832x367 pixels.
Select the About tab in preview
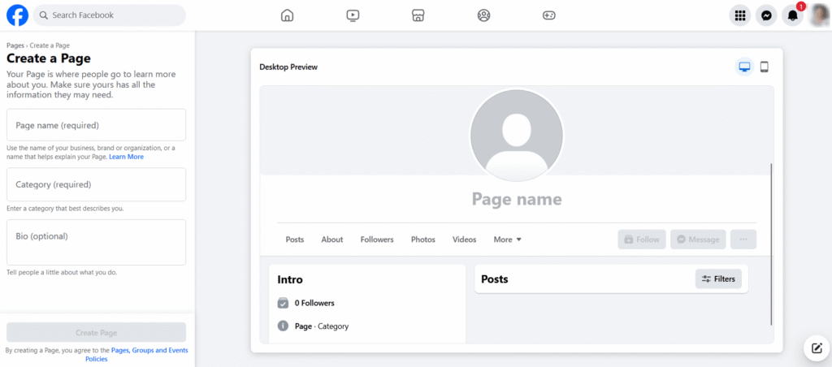(332, 240)
